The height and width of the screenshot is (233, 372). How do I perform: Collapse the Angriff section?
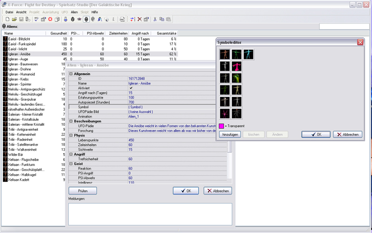(x=71, y=154)
